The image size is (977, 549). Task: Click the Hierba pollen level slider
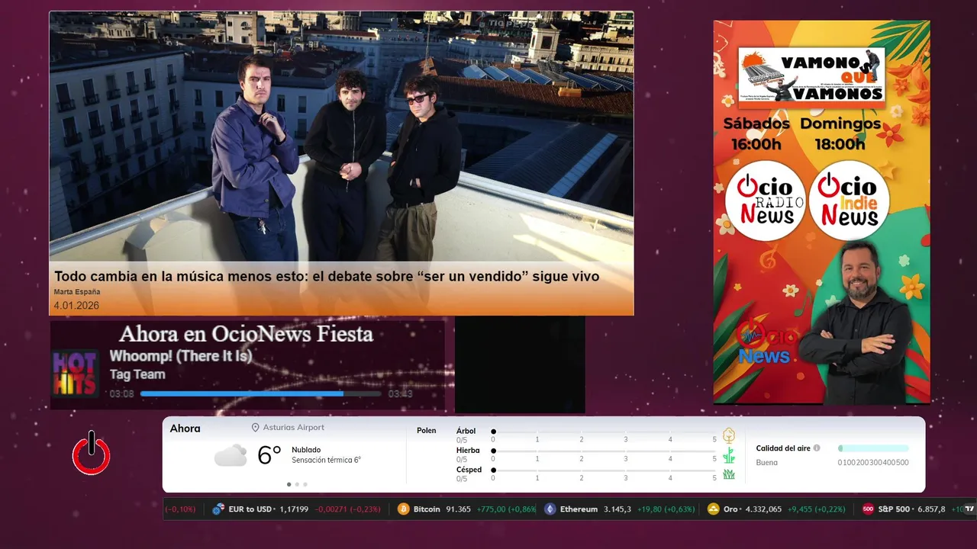point(604,451)
